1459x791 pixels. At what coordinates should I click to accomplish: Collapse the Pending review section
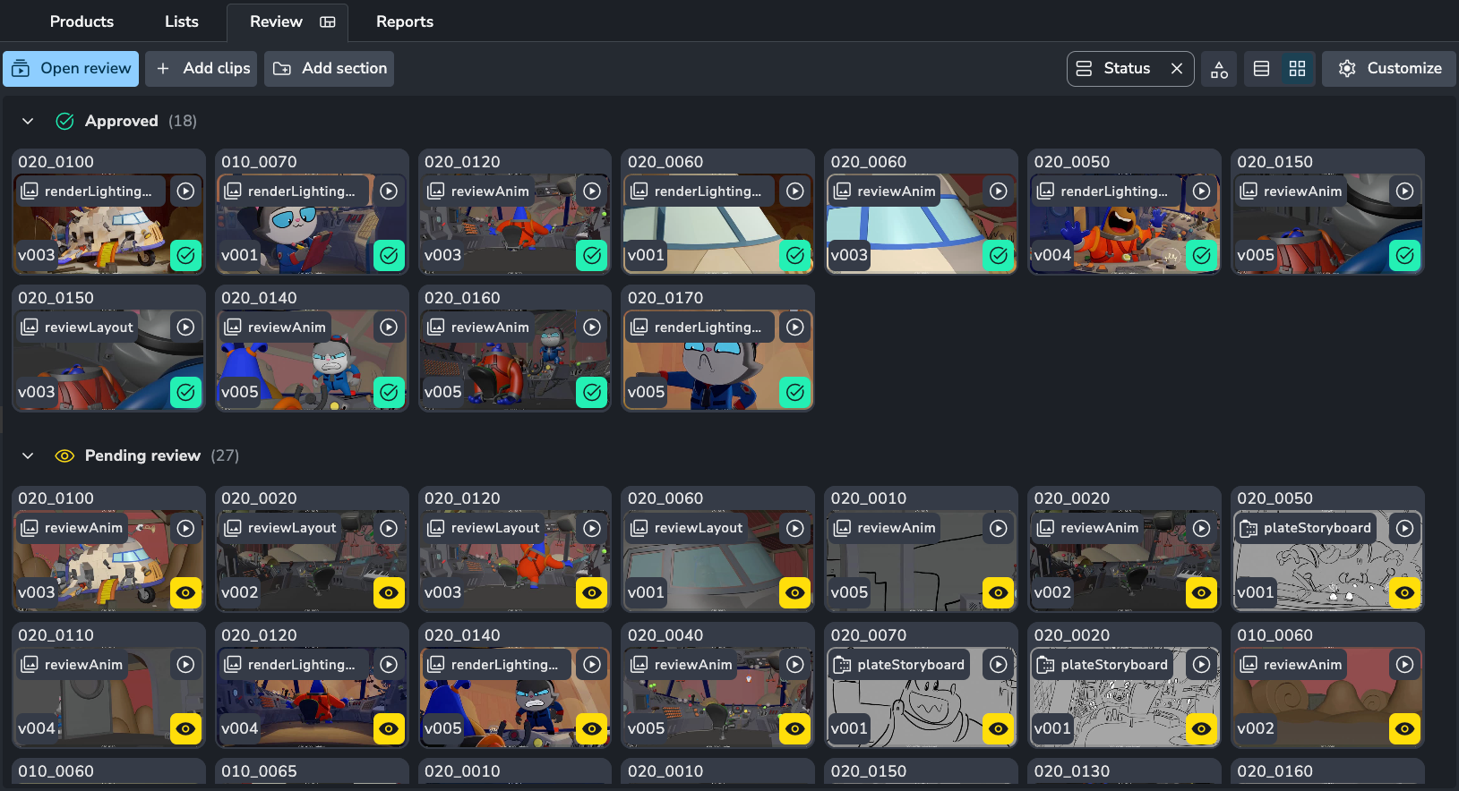[x=28, y=455]
